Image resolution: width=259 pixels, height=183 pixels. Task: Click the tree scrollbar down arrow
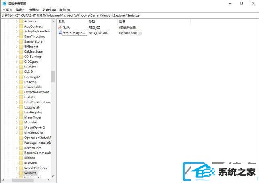coord(53,176)
